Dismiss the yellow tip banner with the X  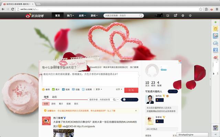(136, 111)
